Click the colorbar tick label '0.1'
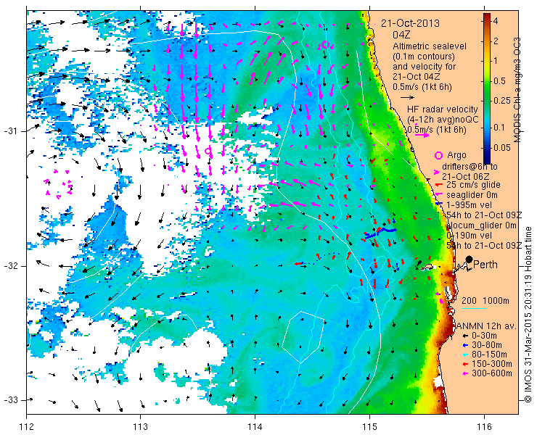This screenshot has width=537, height=435. tap(499, 128)
